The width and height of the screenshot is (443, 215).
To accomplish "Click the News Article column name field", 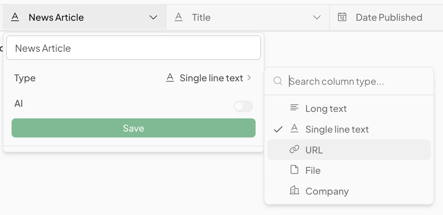I will [x=134, y=48].
